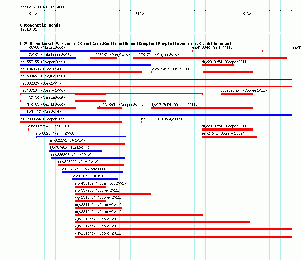The image size is (302, 260).
Task: Click the brown line under nsv832321
Action: pos(217,122)
